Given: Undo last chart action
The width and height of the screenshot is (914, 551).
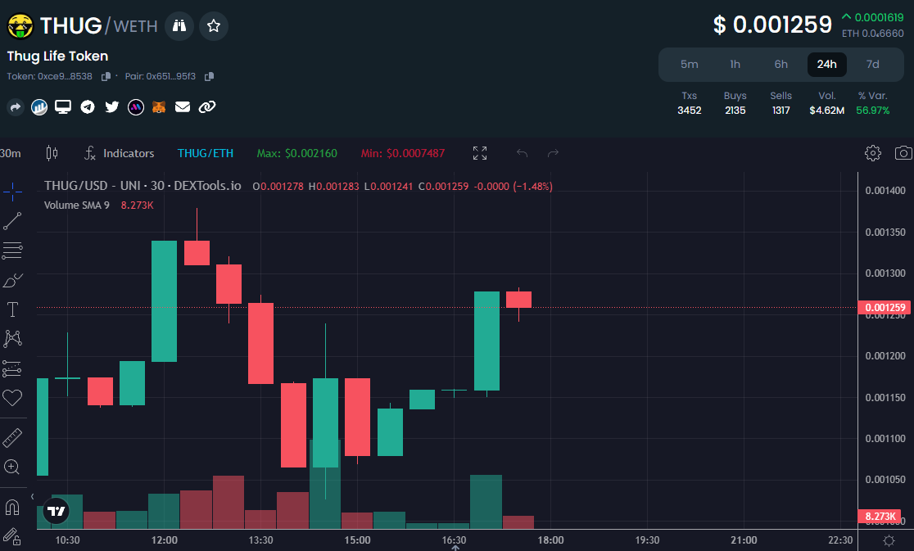Looking at the screenshot, I should coord(522,153).
